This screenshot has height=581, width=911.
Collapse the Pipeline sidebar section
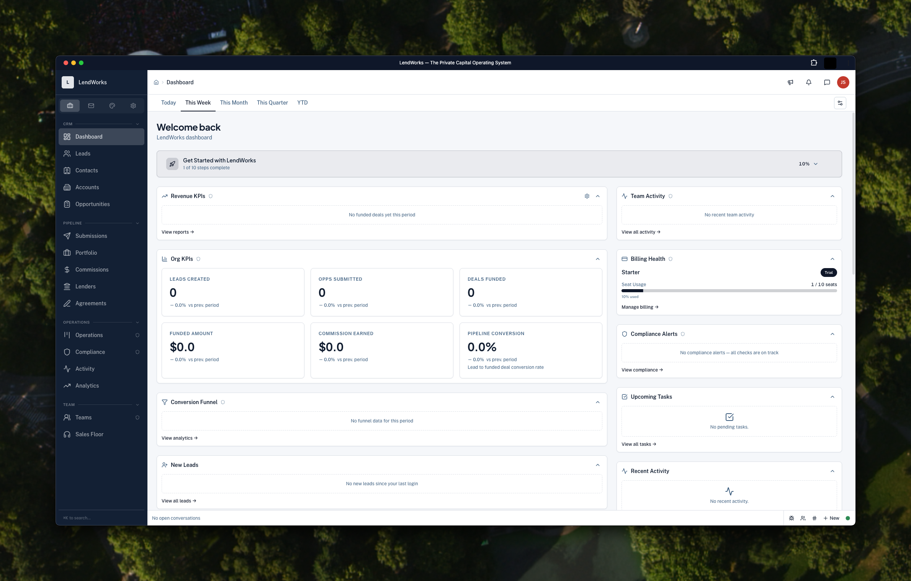137,223
